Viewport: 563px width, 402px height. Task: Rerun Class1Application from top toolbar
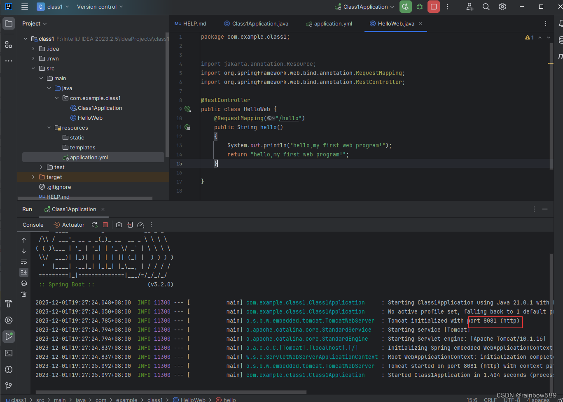pyautogui.click(x=406, y=7)
